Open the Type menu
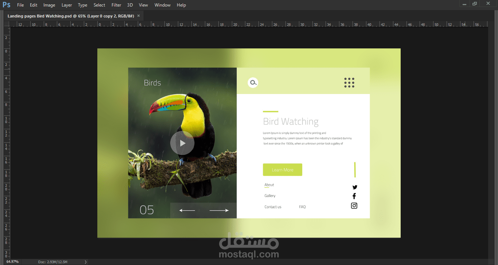This screenshot has width=498, height=265. click(x=83, y=5)
